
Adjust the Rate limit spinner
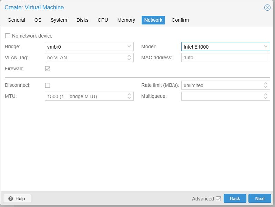click(x=266, y=85)
